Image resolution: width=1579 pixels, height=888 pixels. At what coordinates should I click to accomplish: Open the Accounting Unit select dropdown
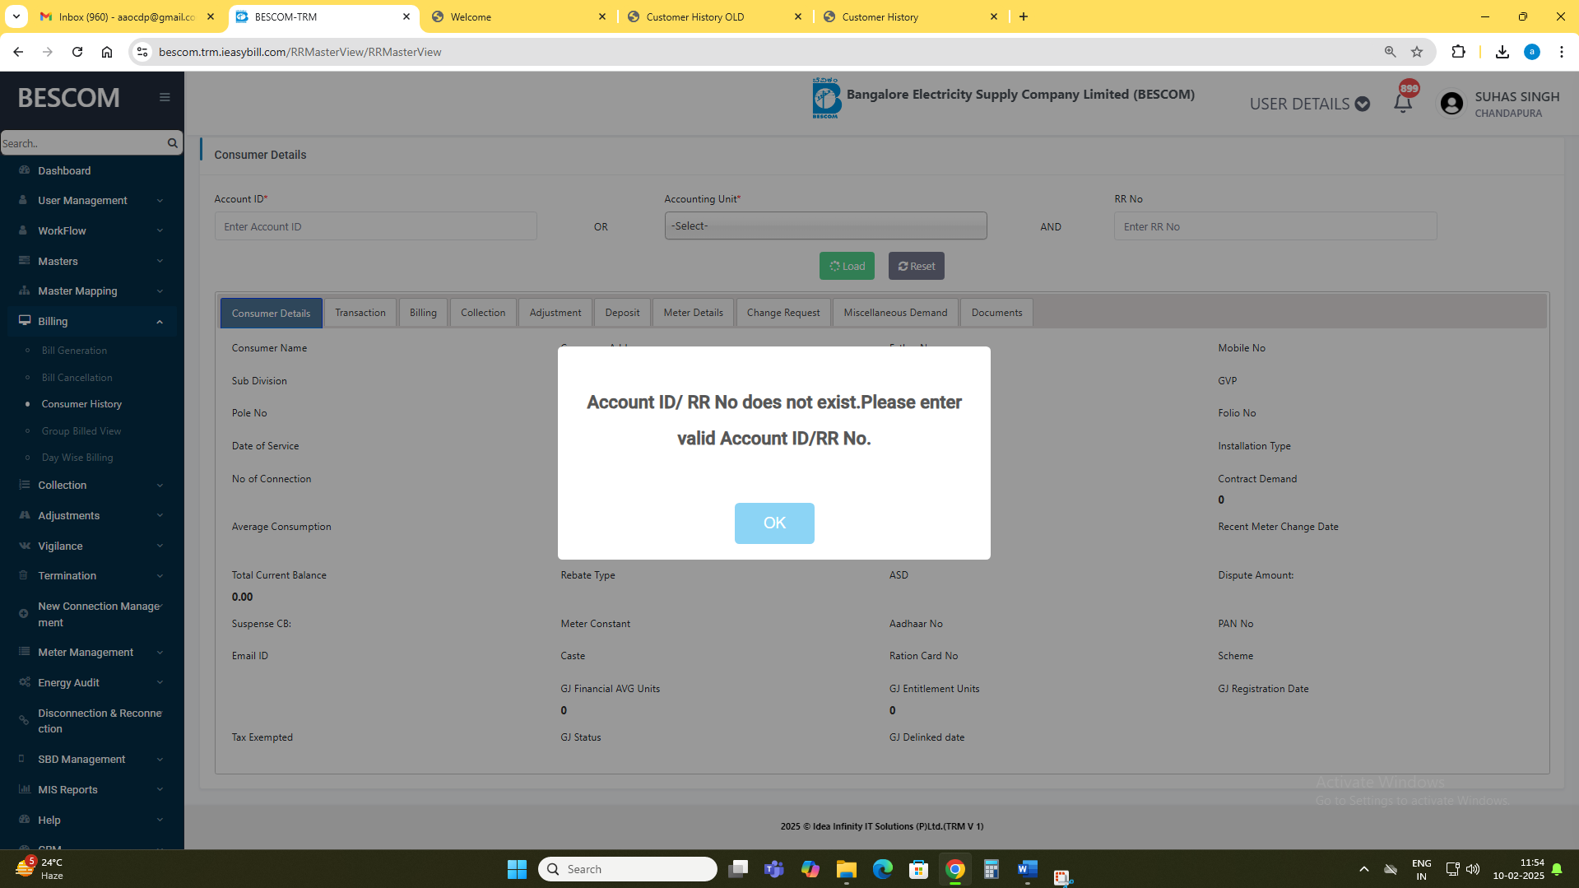825,225
